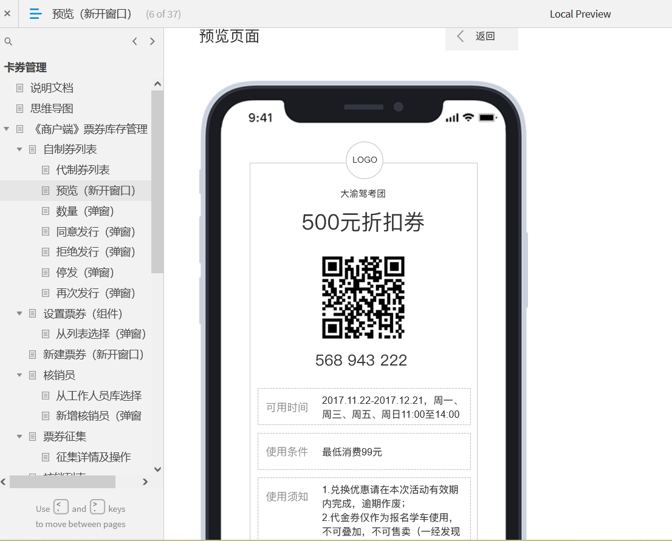The height and width of the screenshot is (541, 672).
Task: Click phone mockup signal bars icon
Action: pos(452,118)
